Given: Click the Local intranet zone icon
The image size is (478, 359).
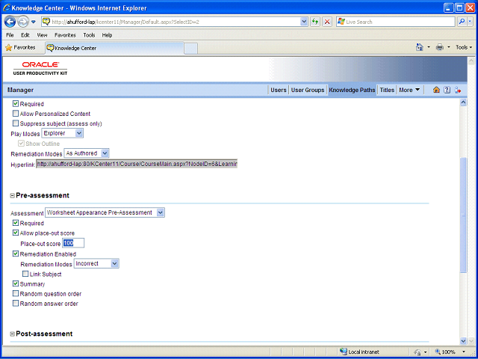Looking at the screenshot, I should [344, 352].
